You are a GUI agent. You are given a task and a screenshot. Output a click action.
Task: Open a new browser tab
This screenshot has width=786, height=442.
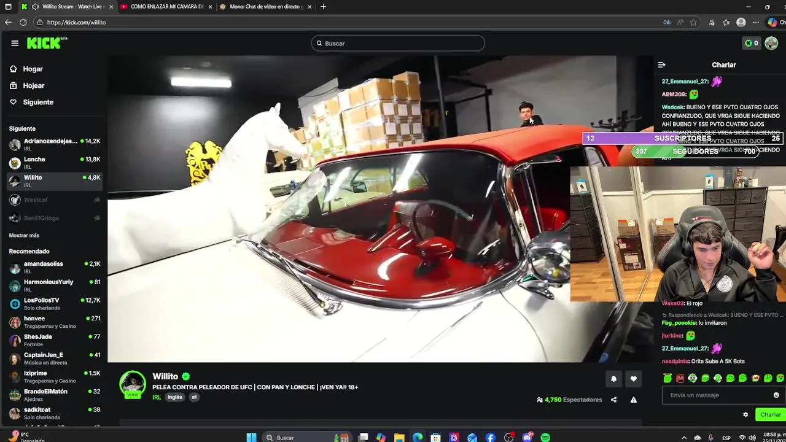click(x=323, y=7)
